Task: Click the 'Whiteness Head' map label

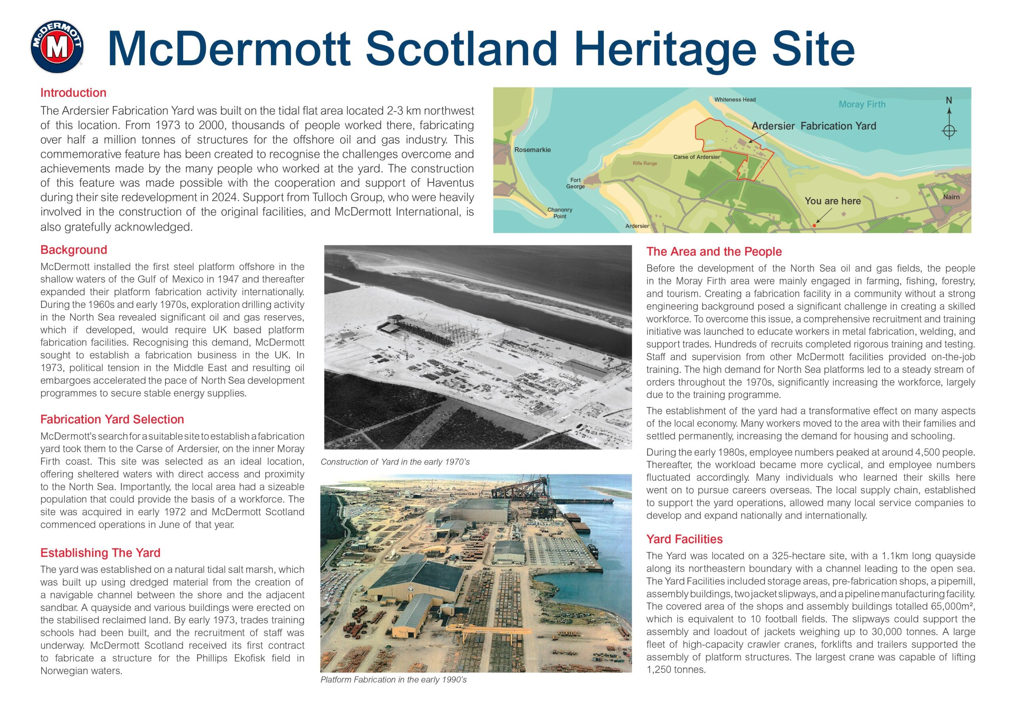Action: tap(735, 100)
